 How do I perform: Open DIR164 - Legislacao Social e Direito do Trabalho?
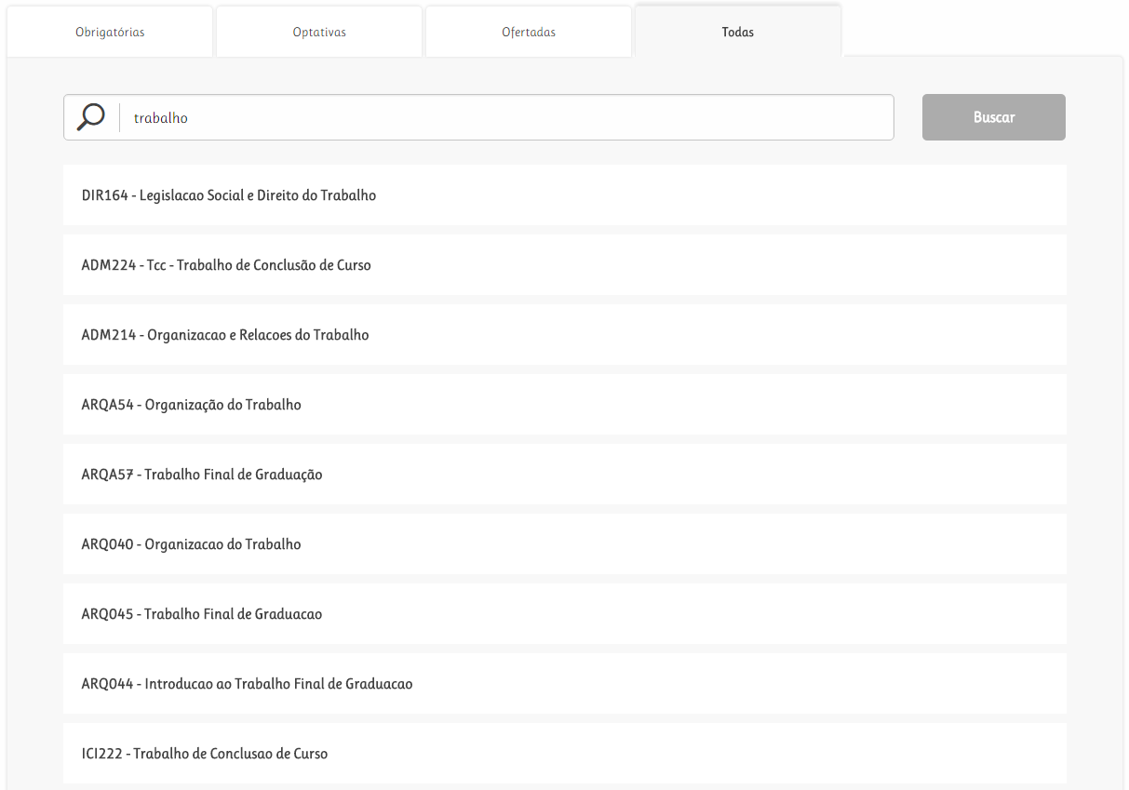(565, 195)
